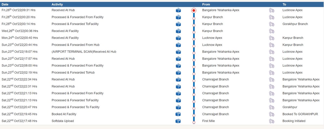Click truck icon in Sun 23rd 08:00 row
Viewport: 324px width, 129px height.
tap(272, 66)
